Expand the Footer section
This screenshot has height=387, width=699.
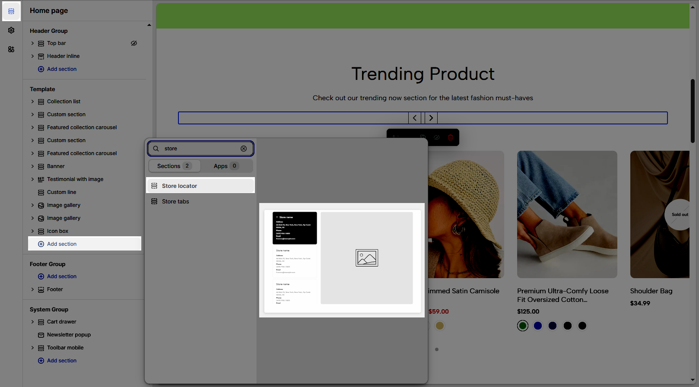click(32, 289)
